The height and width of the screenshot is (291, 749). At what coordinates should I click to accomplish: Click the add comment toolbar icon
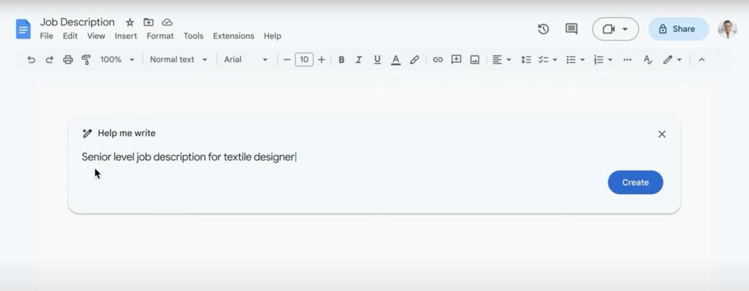pos(456,60)
